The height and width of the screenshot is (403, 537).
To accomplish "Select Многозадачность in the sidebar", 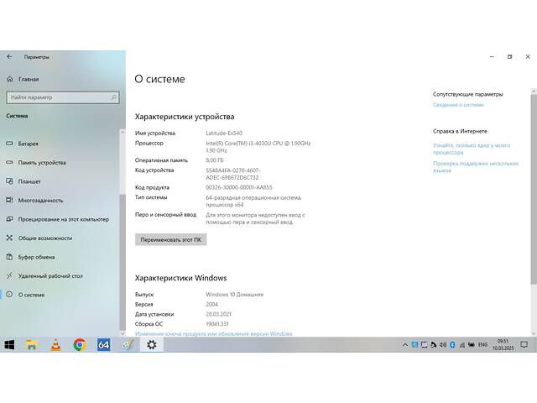I will pyautogui.click(x=35, y=200).
